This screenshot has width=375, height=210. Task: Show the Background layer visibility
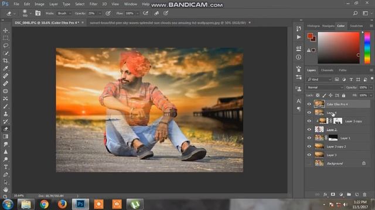(x=309, y=163)
